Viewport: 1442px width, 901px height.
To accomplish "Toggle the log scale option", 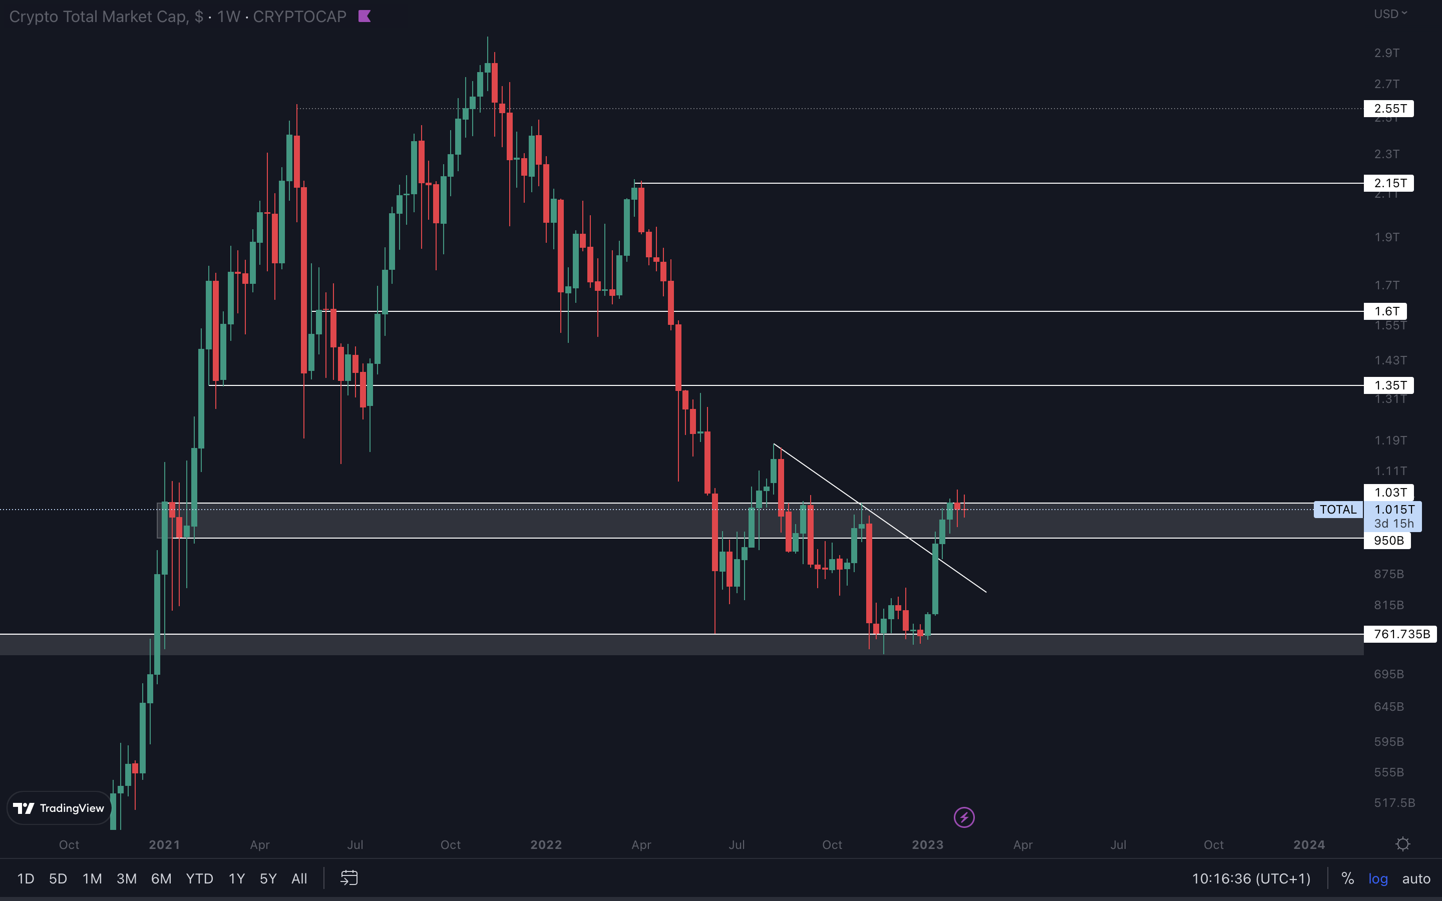I will [1377, 878].
